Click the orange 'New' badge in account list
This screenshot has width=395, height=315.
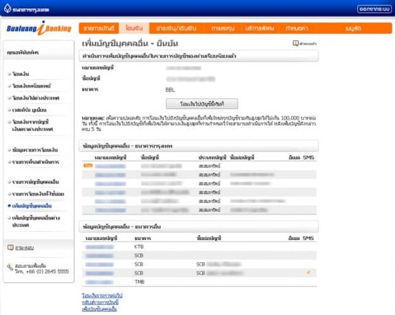(x=88, y=165)
